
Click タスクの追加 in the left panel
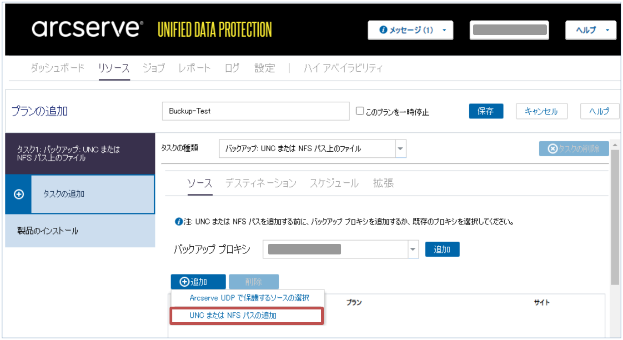(80, 194)
